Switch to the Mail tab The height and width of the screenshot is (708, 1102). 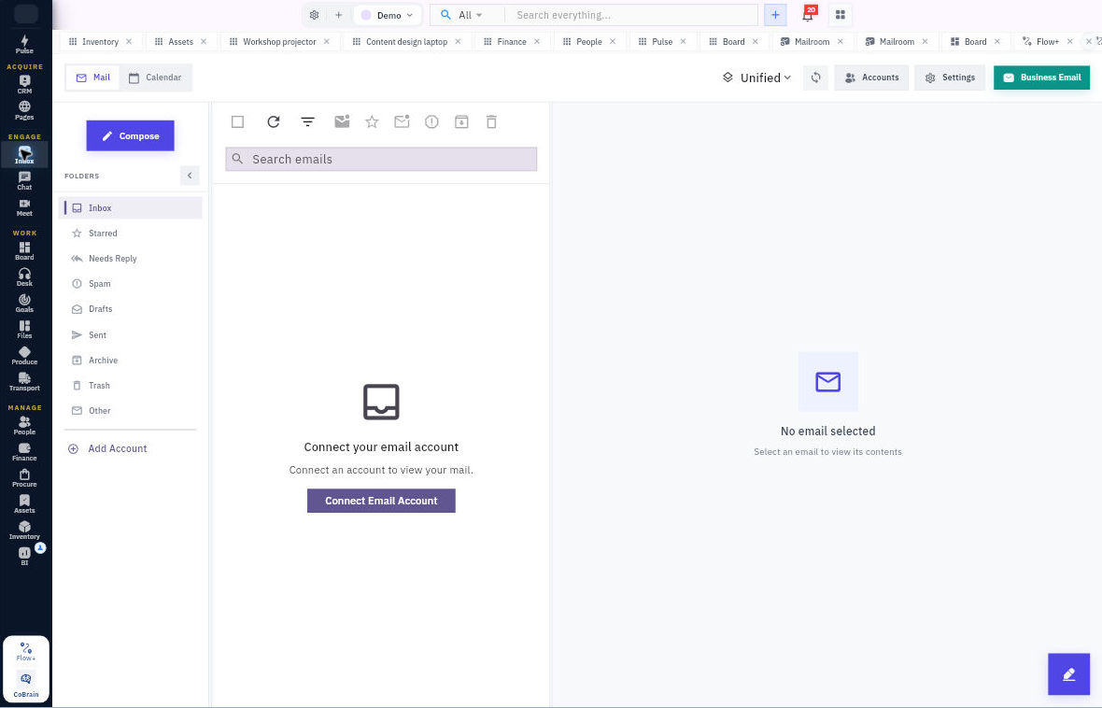point(92,78)
